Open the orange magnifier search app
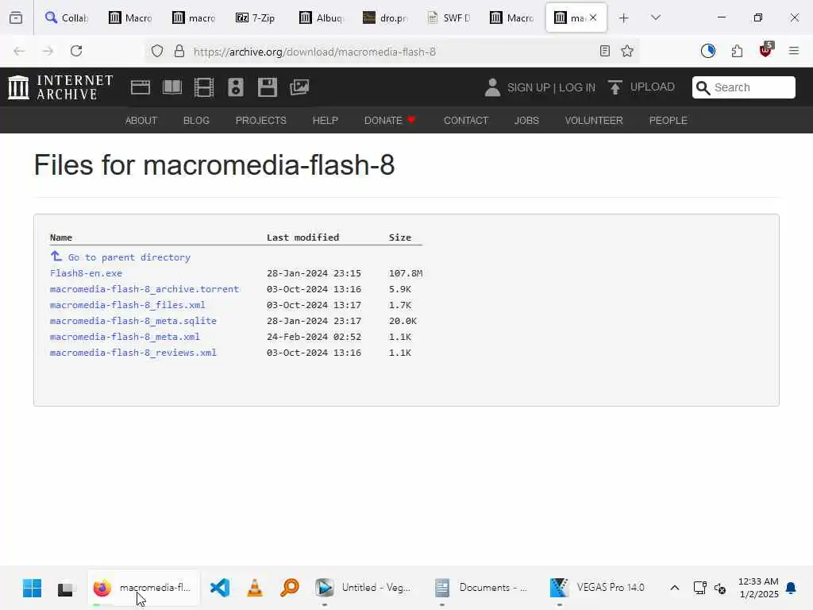The width and height of the screenshot is (813, 610). pyautogui.click(x=290, y=589)
